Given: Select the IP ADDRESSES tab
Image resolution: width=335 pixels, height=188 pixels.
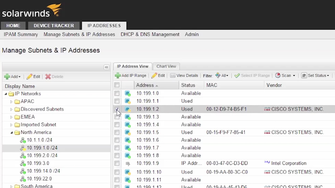Looking at the screenshot, I should point(104,26).
